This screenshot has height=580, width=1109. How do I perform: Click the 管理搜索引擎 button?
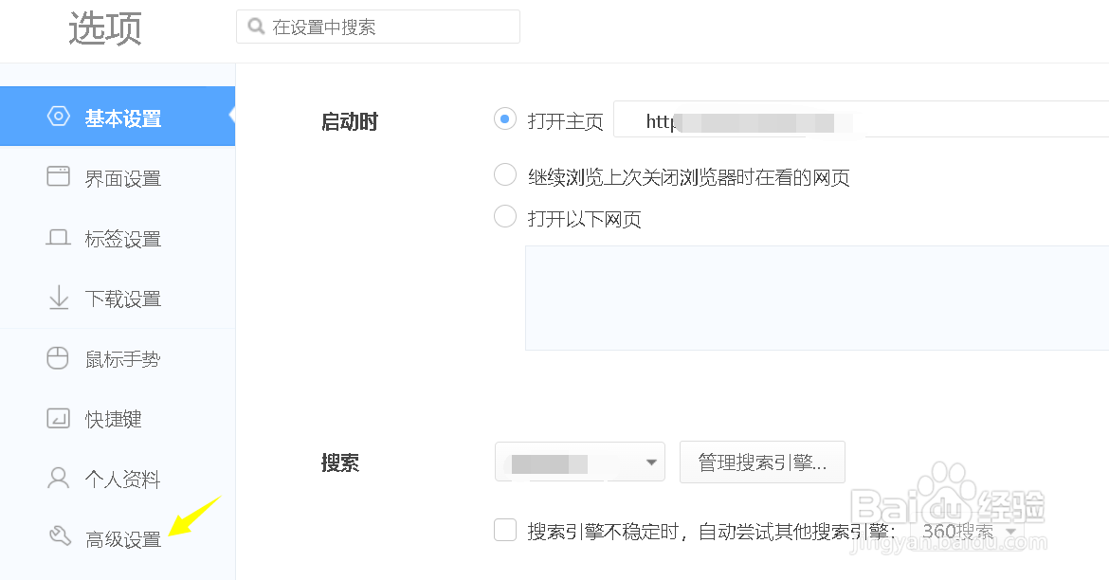click(x=762, y=462)
